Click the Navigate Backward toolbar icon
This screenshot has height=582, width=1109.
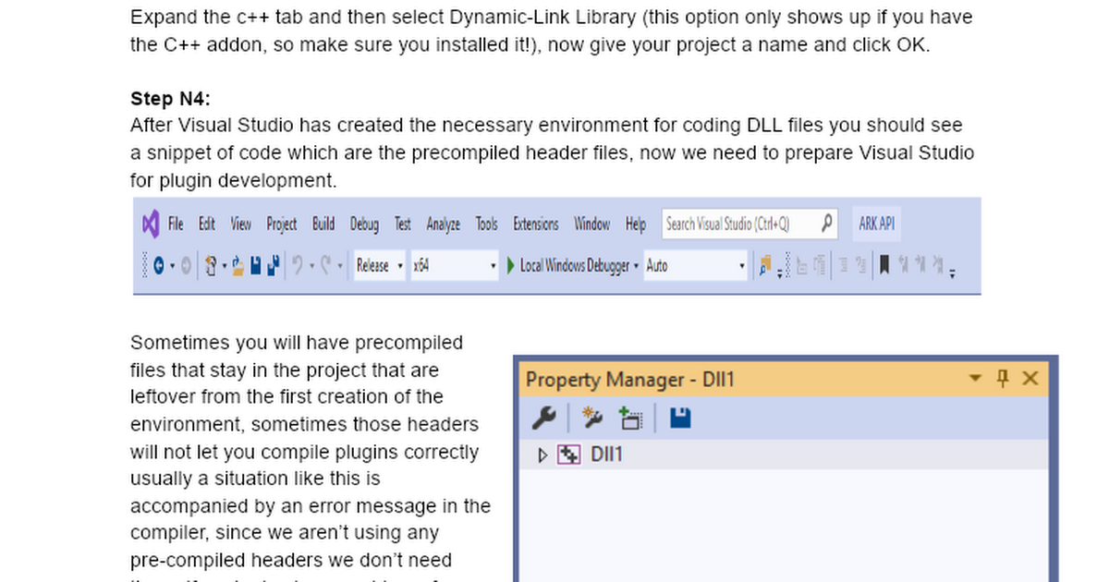point(159,266)
